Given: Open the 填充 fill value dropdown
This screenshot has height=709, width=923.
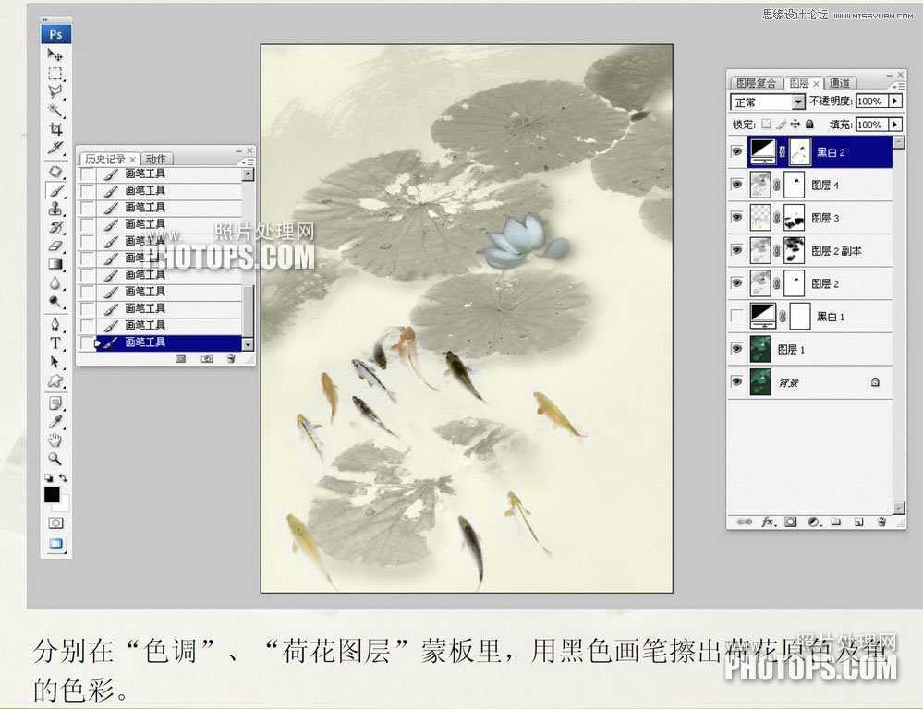Looking at the screenshot, I should click(x=894, y=124).
